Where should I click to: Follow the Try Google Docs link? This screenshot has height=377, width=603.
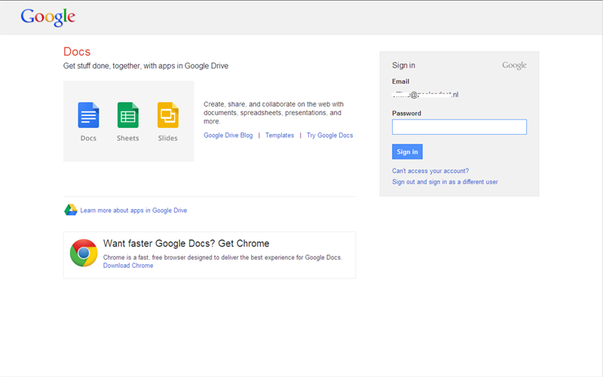tap(329, 135)
